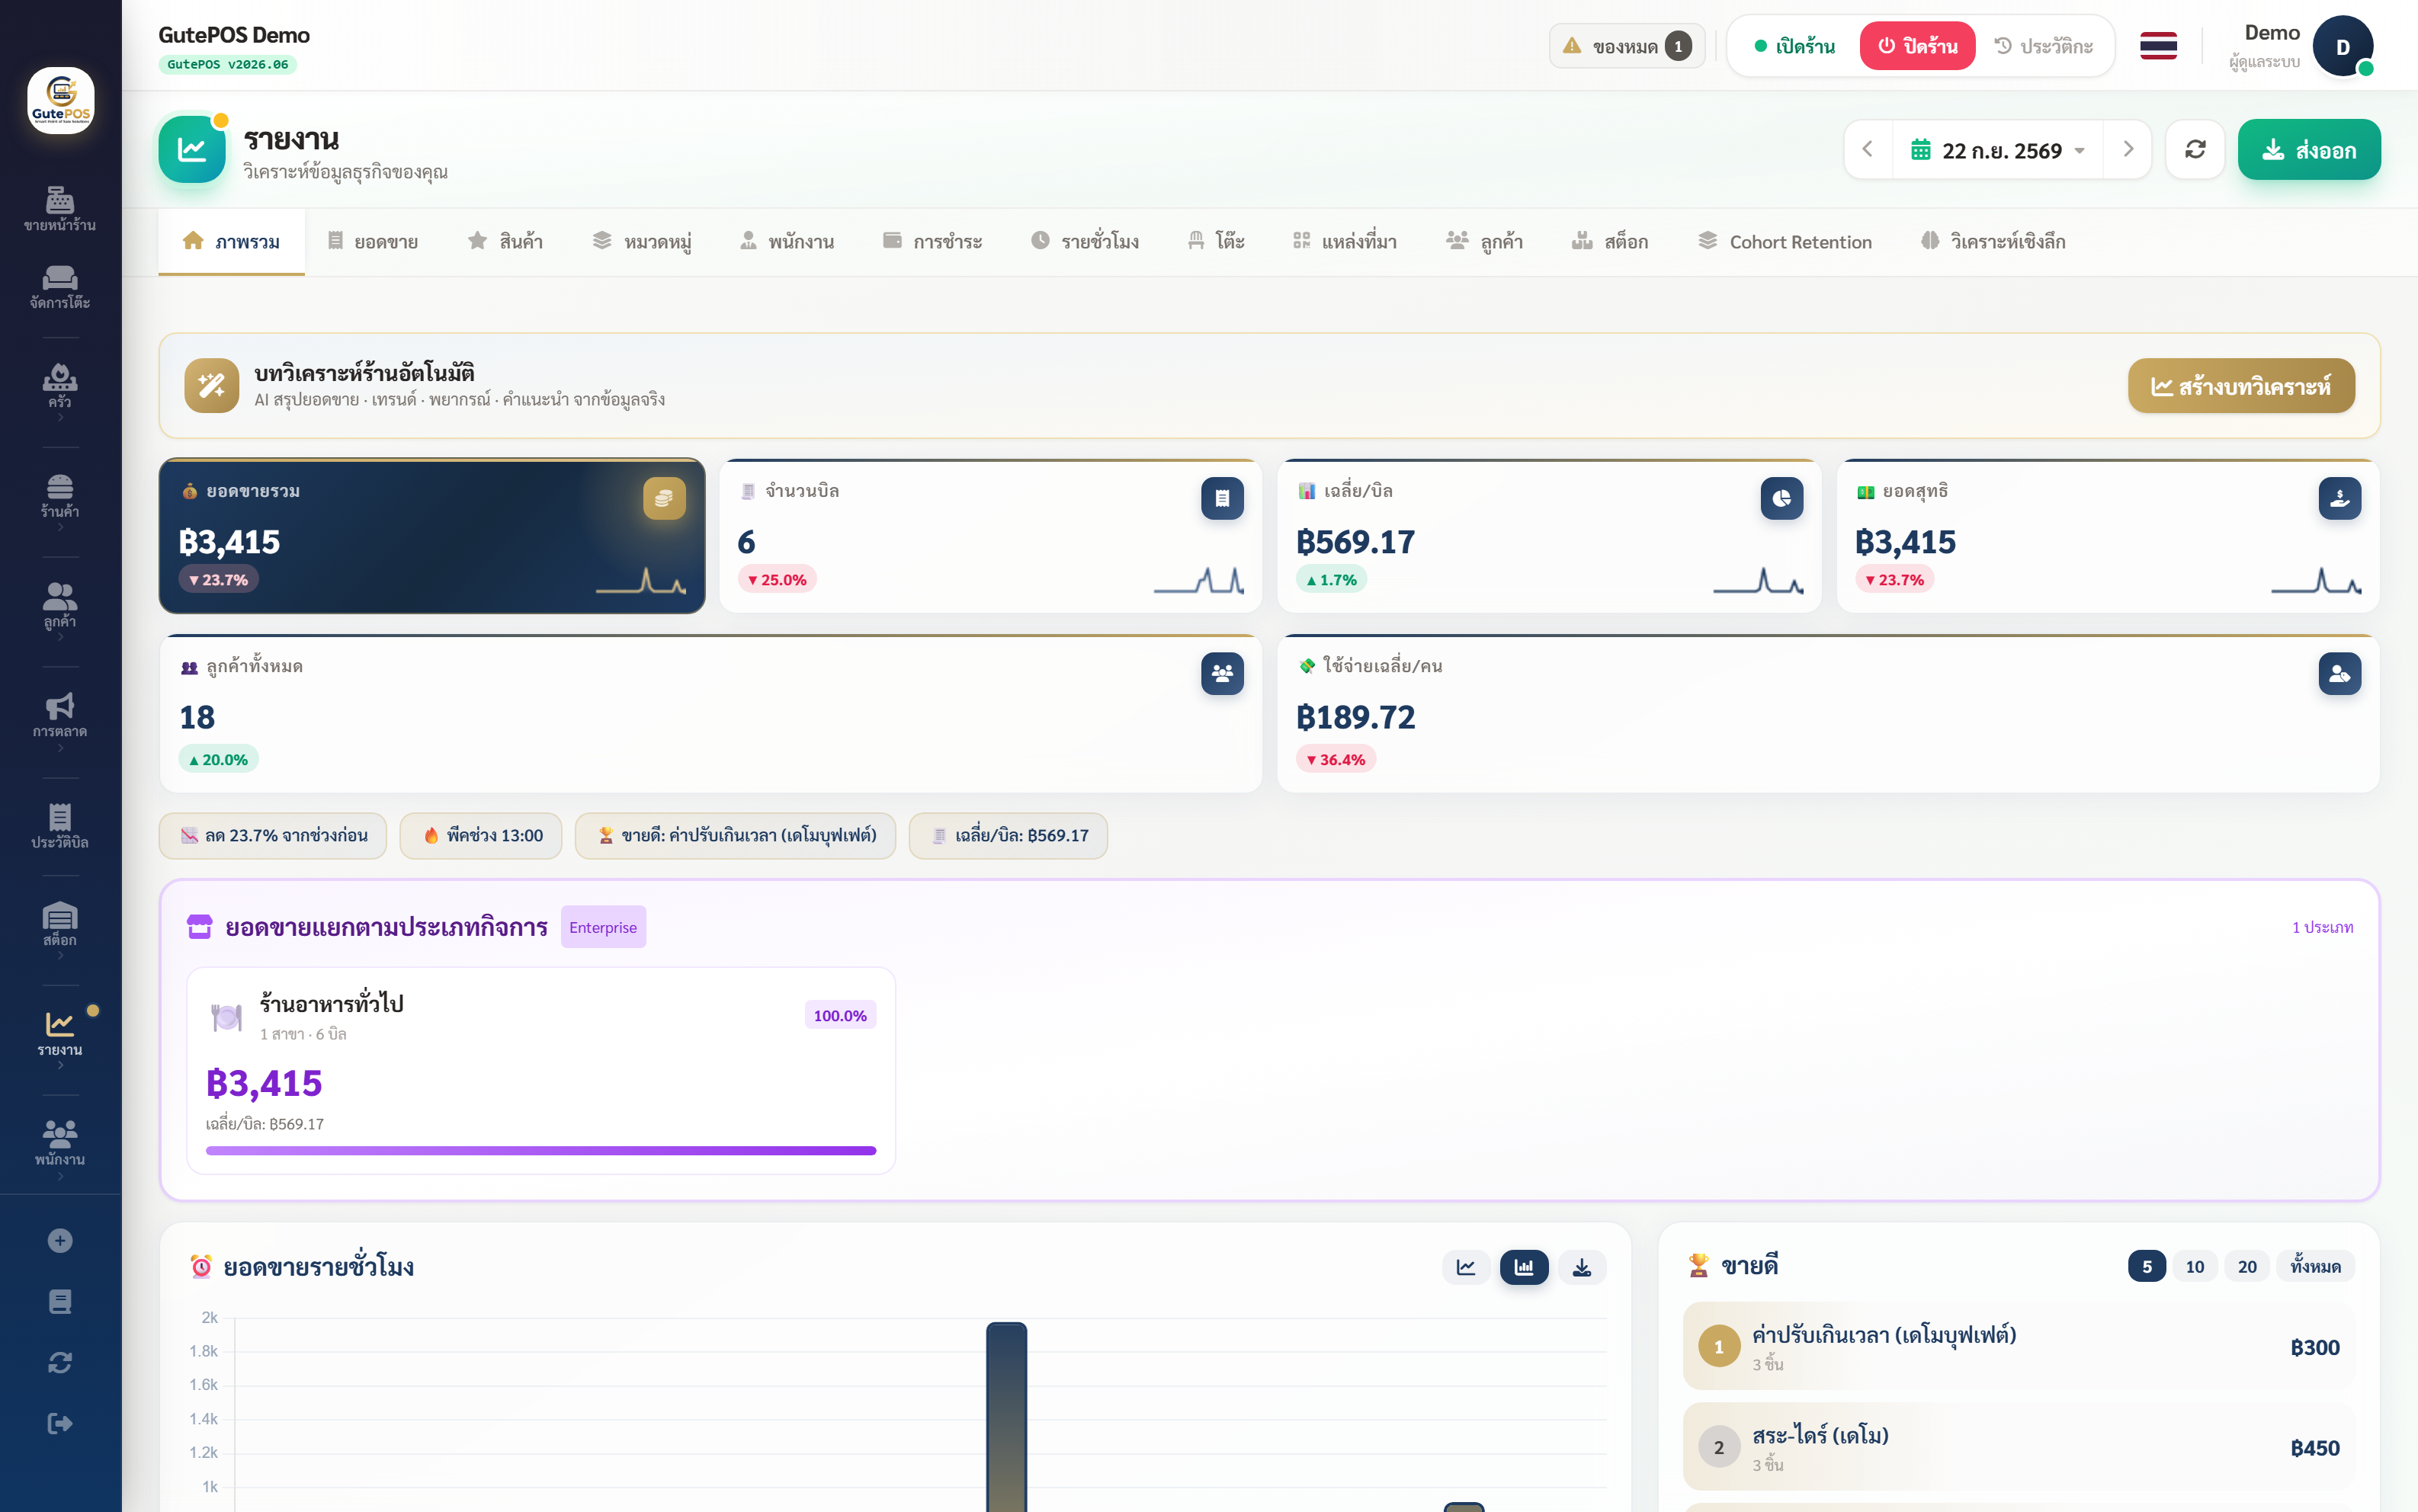The image size is (2418, 1512).
Task: Click pie chart icon on เฉลี่ย/บิล card
Action: (x=1781, y=498)
